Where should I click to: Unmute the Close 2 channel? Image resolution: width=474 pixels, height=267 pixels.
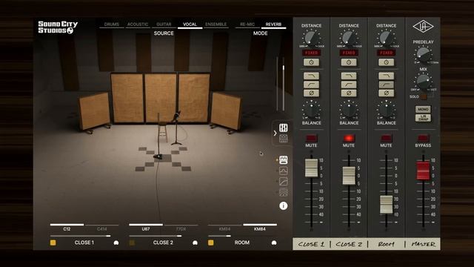349,139
